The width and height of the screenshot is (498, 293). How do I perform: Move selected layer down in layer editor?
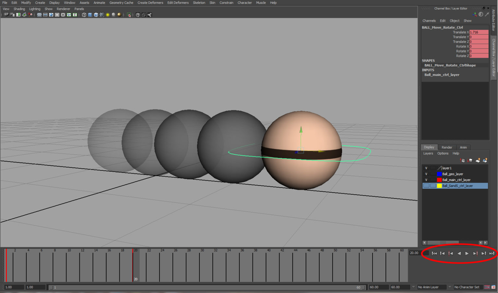[x=470, y=160]
